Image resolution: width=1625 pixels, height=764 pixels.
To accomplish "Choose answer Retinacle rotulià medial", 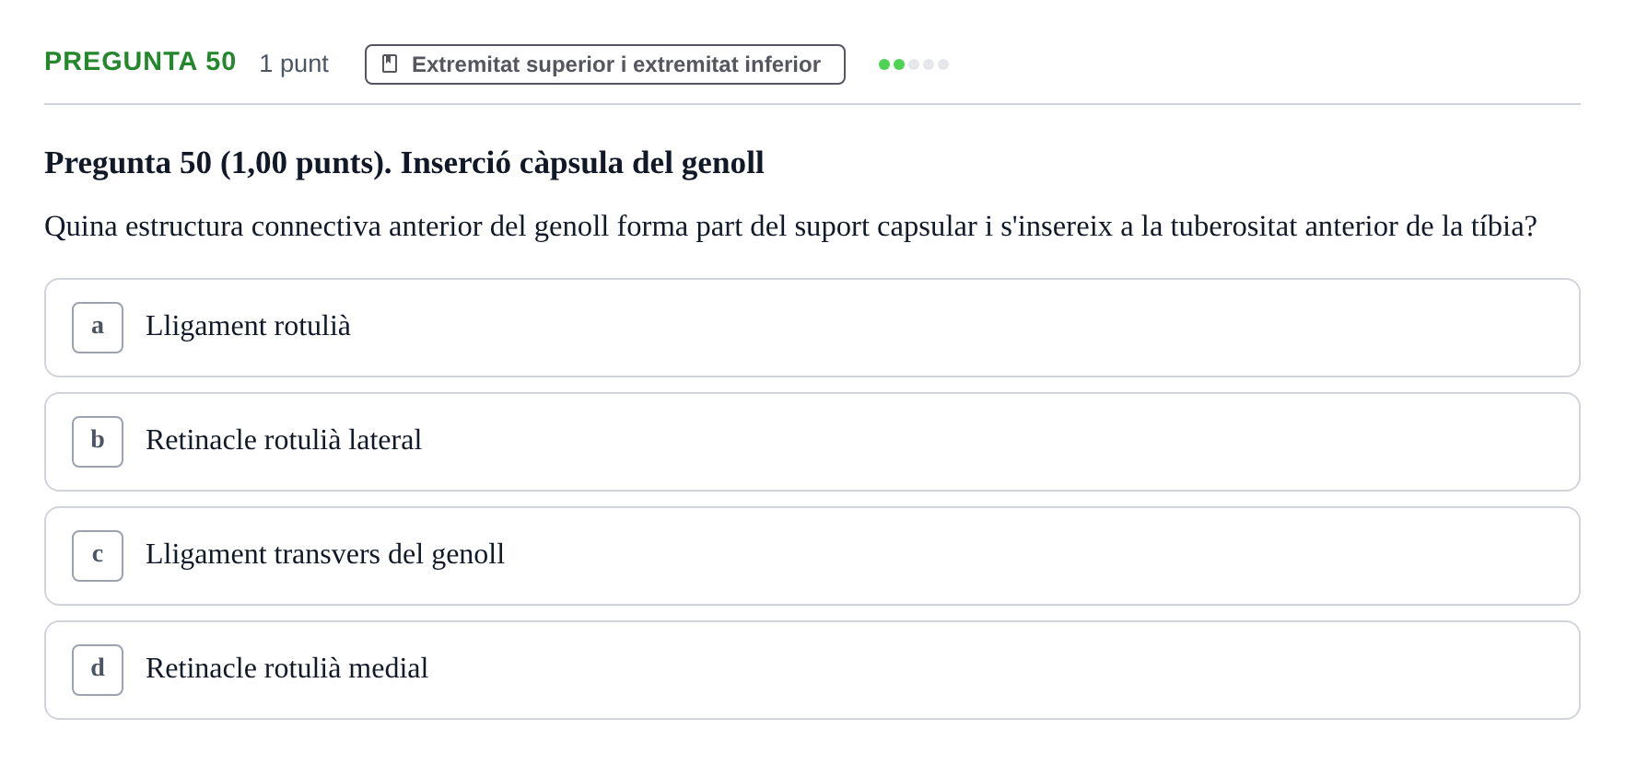I will point(286,668).
